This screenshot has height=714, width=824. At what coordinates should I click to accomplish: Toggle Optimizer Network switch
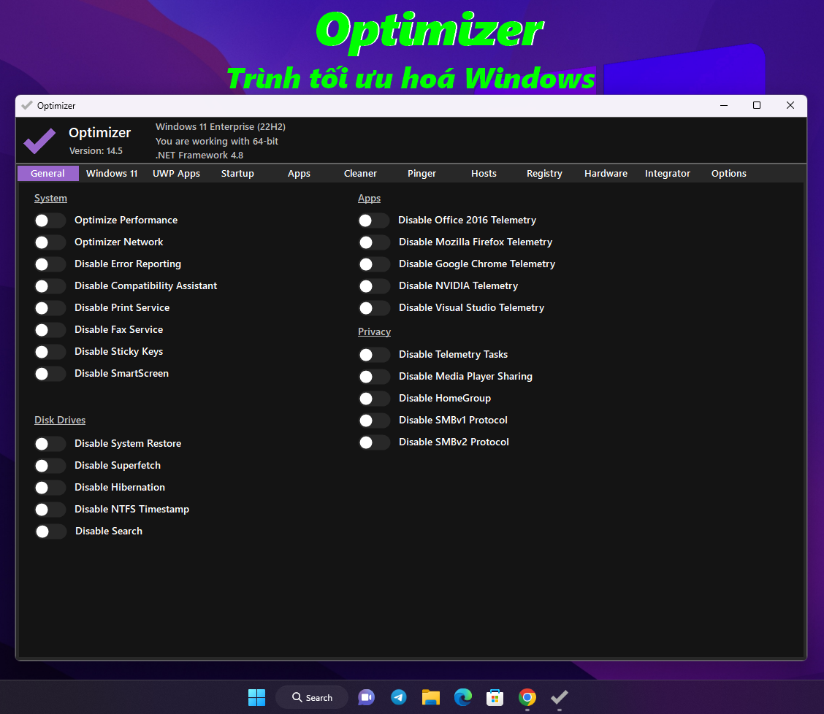tap(50, 242)
